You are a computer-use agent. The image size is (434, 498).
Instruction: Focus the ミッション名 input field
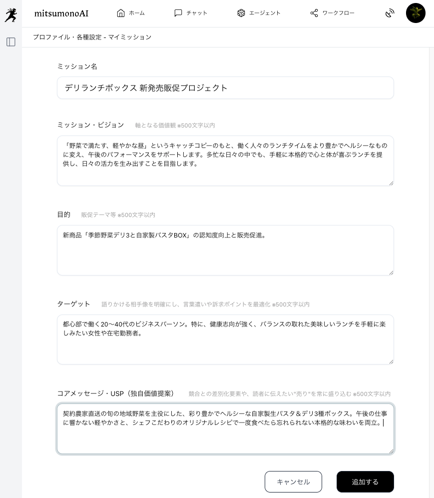click(x=225, y=87)
